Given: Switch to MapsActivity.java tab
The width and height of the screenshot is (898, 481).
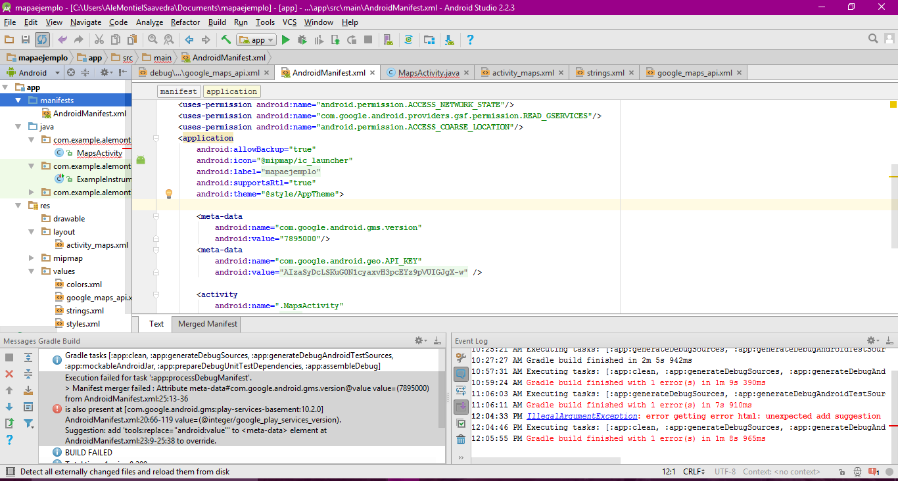Looking at the screenshot, I should [428, 73].
